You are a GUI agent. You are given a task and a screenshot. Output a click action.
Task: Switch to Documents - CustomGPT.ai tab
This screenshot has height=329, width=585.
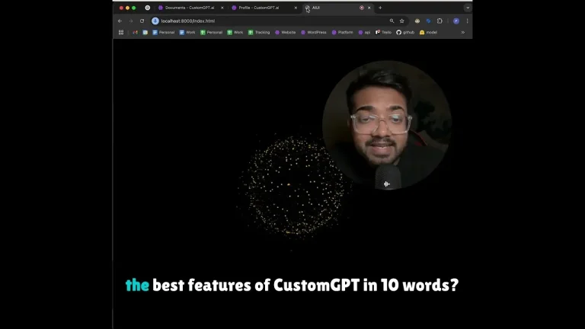pyautogui.click(x=190, y=8)
